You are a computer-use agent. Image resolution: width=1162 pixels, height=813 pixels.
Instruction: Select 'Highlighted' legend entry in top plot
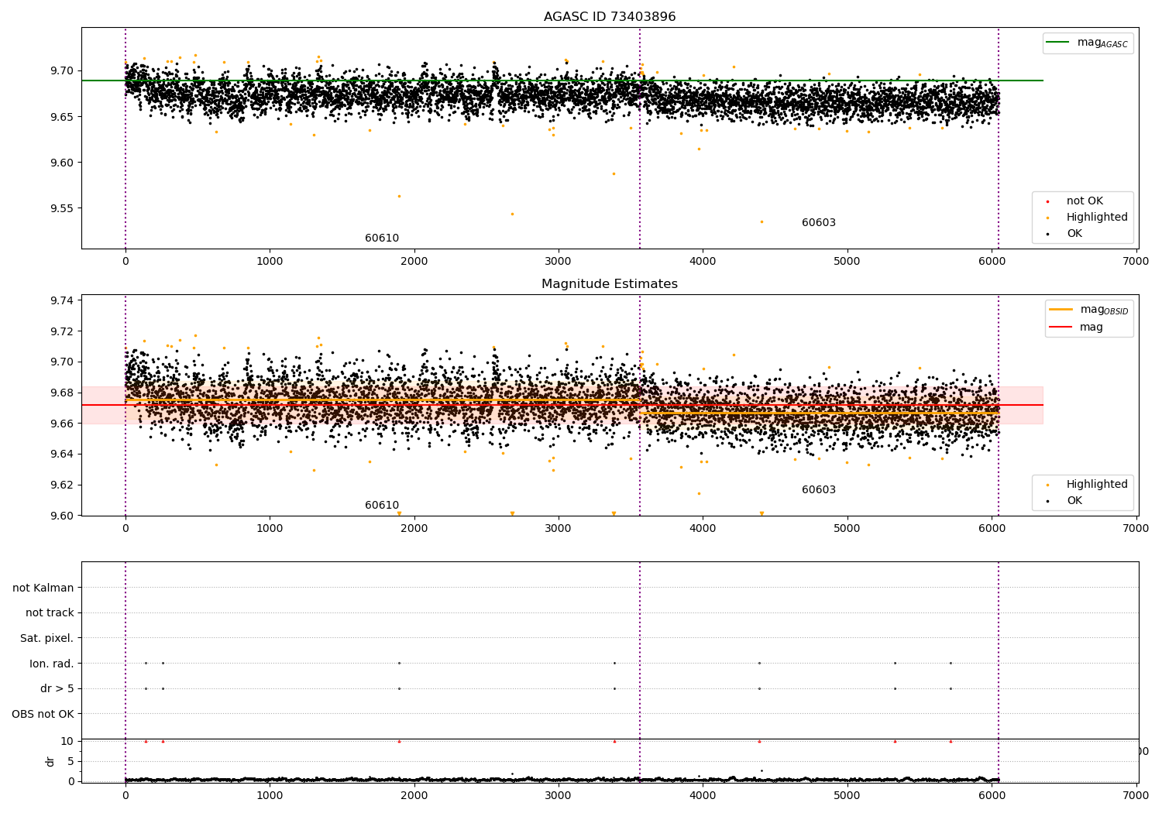pos(1096,218)
